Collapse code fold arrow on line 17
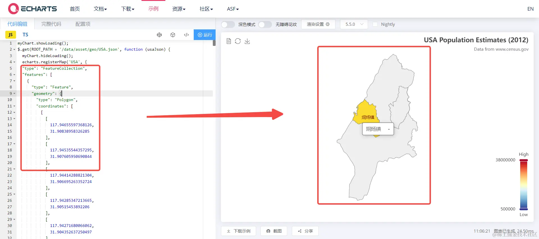 pyautogui.click(x=14, y=144)
